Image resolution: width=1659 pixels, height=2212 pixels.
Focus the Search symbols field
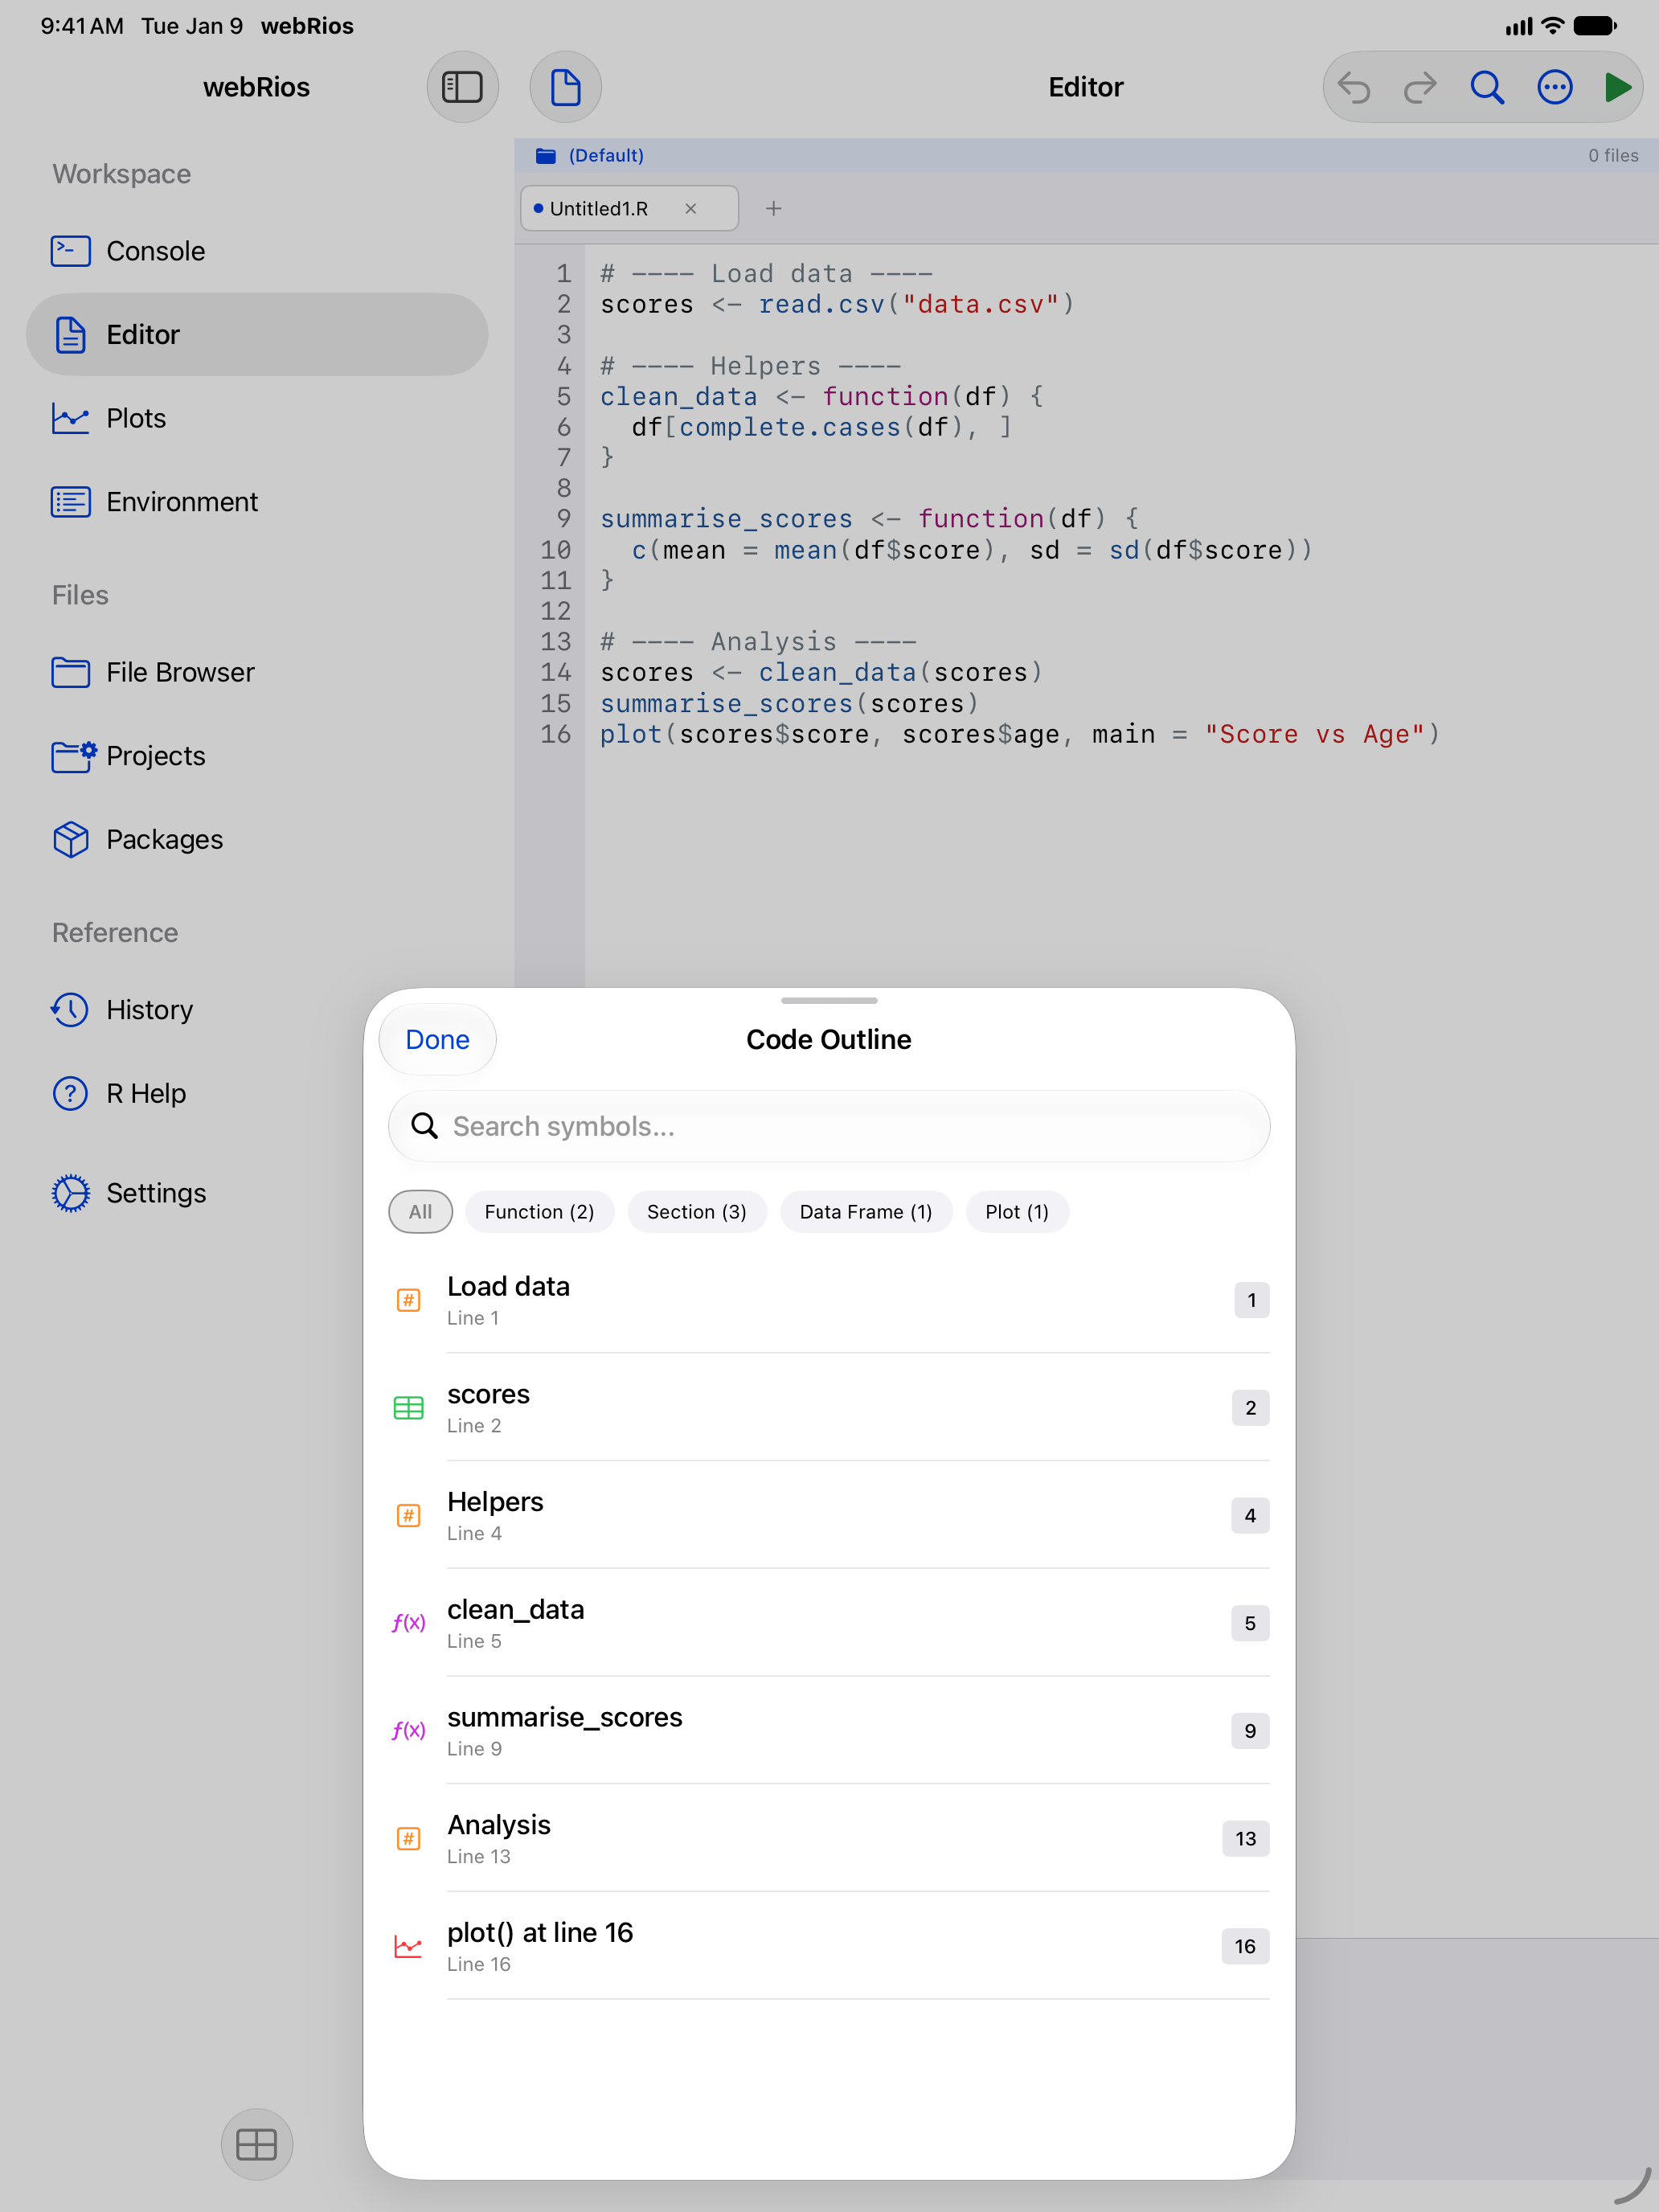(x=829, y=1126)
